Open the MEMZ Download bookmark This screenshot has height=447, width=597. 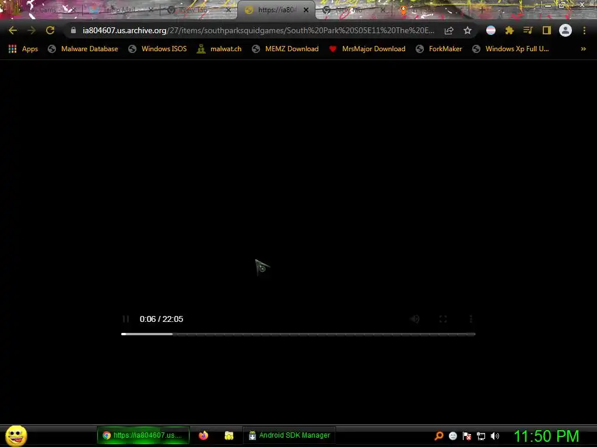coord(285,49)
